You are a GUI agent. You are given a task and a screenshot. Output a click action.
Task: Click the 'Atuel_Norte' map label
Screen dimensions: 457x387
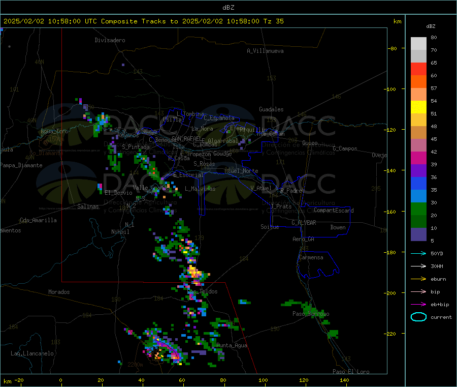241,171
